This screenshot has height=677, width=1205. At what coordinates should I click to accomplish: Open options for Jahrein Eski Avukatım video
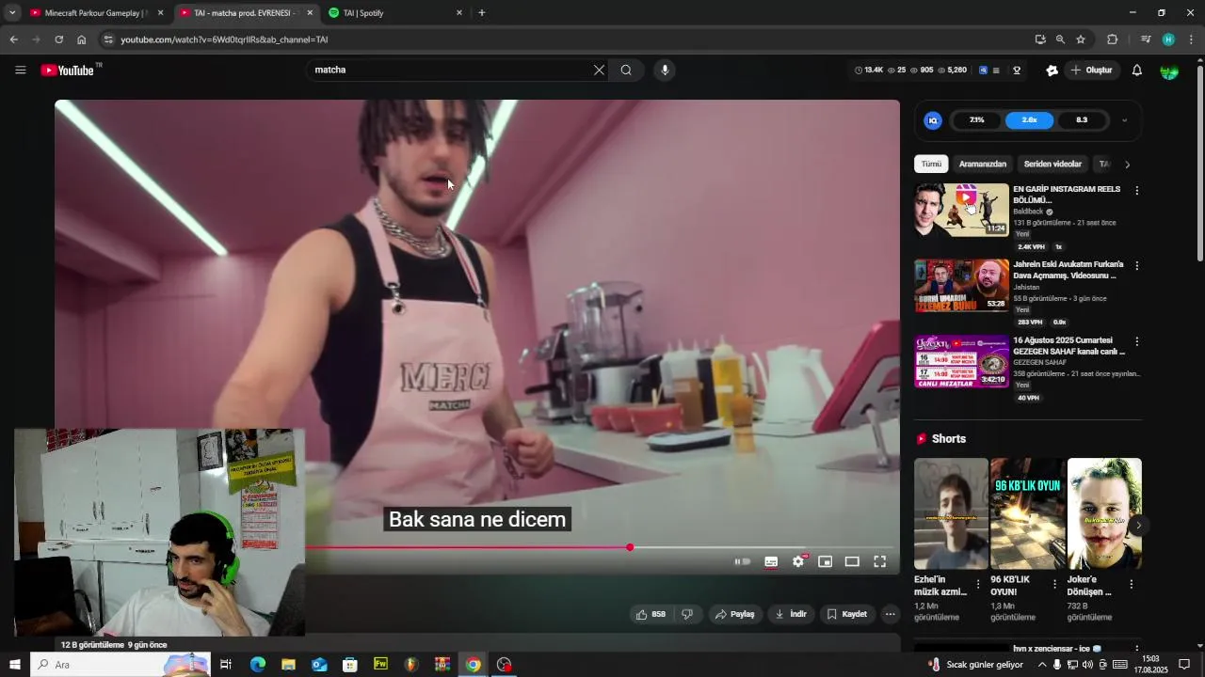click(x=1136, y=266)
